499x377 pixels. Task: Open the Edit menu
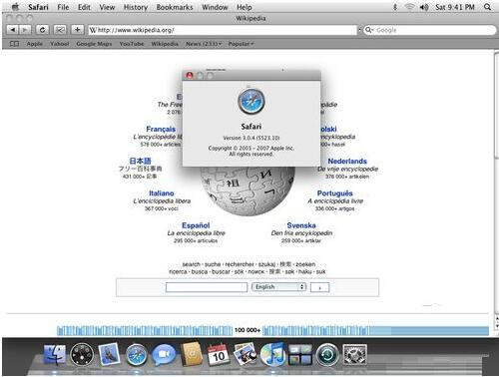coord(84,7)
